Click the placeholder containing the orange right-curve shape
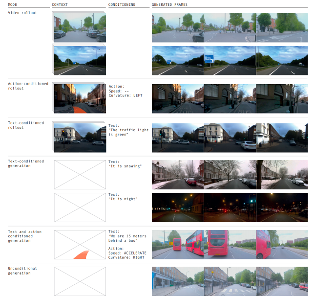316x299 pixels. coord(80,245)
